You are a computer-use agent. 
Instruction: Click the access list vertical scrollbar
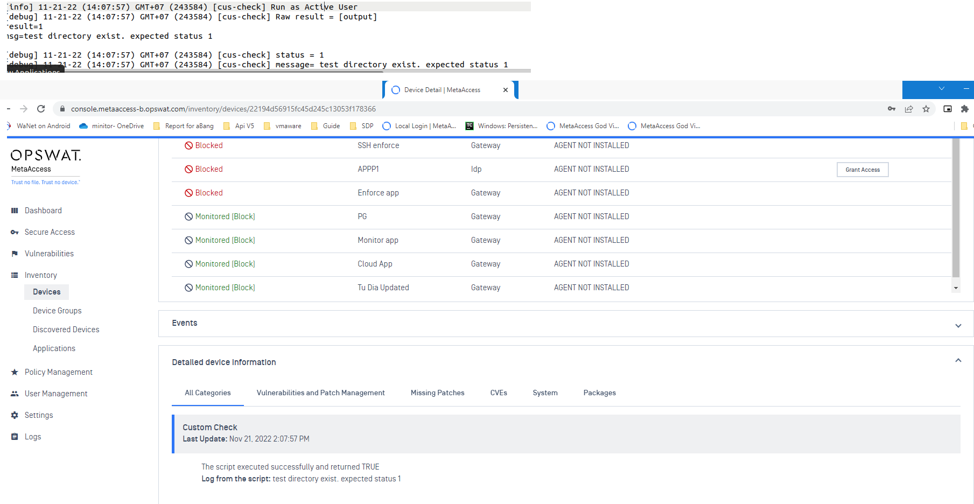(956, 207)
